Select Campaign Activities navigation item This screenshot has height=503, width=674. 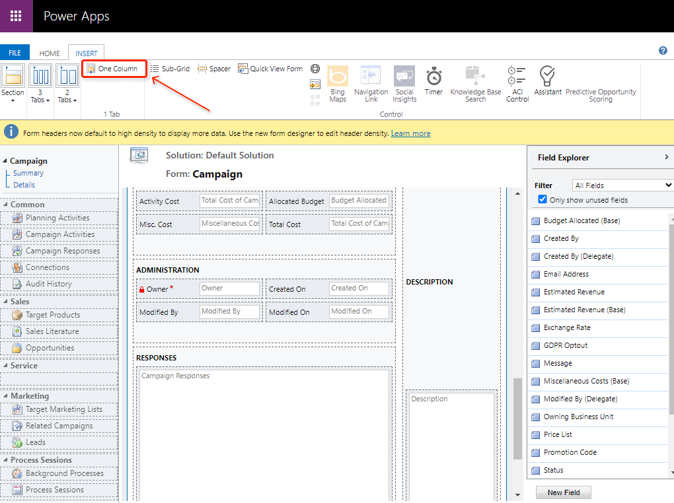pos(59,234)
